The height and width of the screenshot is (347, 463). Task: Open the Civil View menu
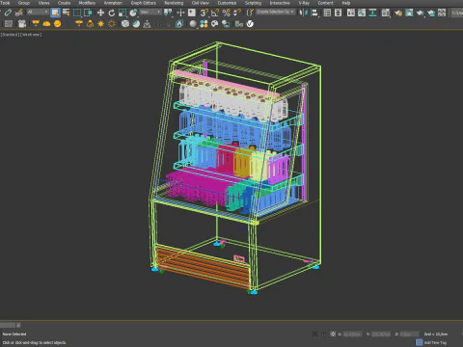pos(201,3)
